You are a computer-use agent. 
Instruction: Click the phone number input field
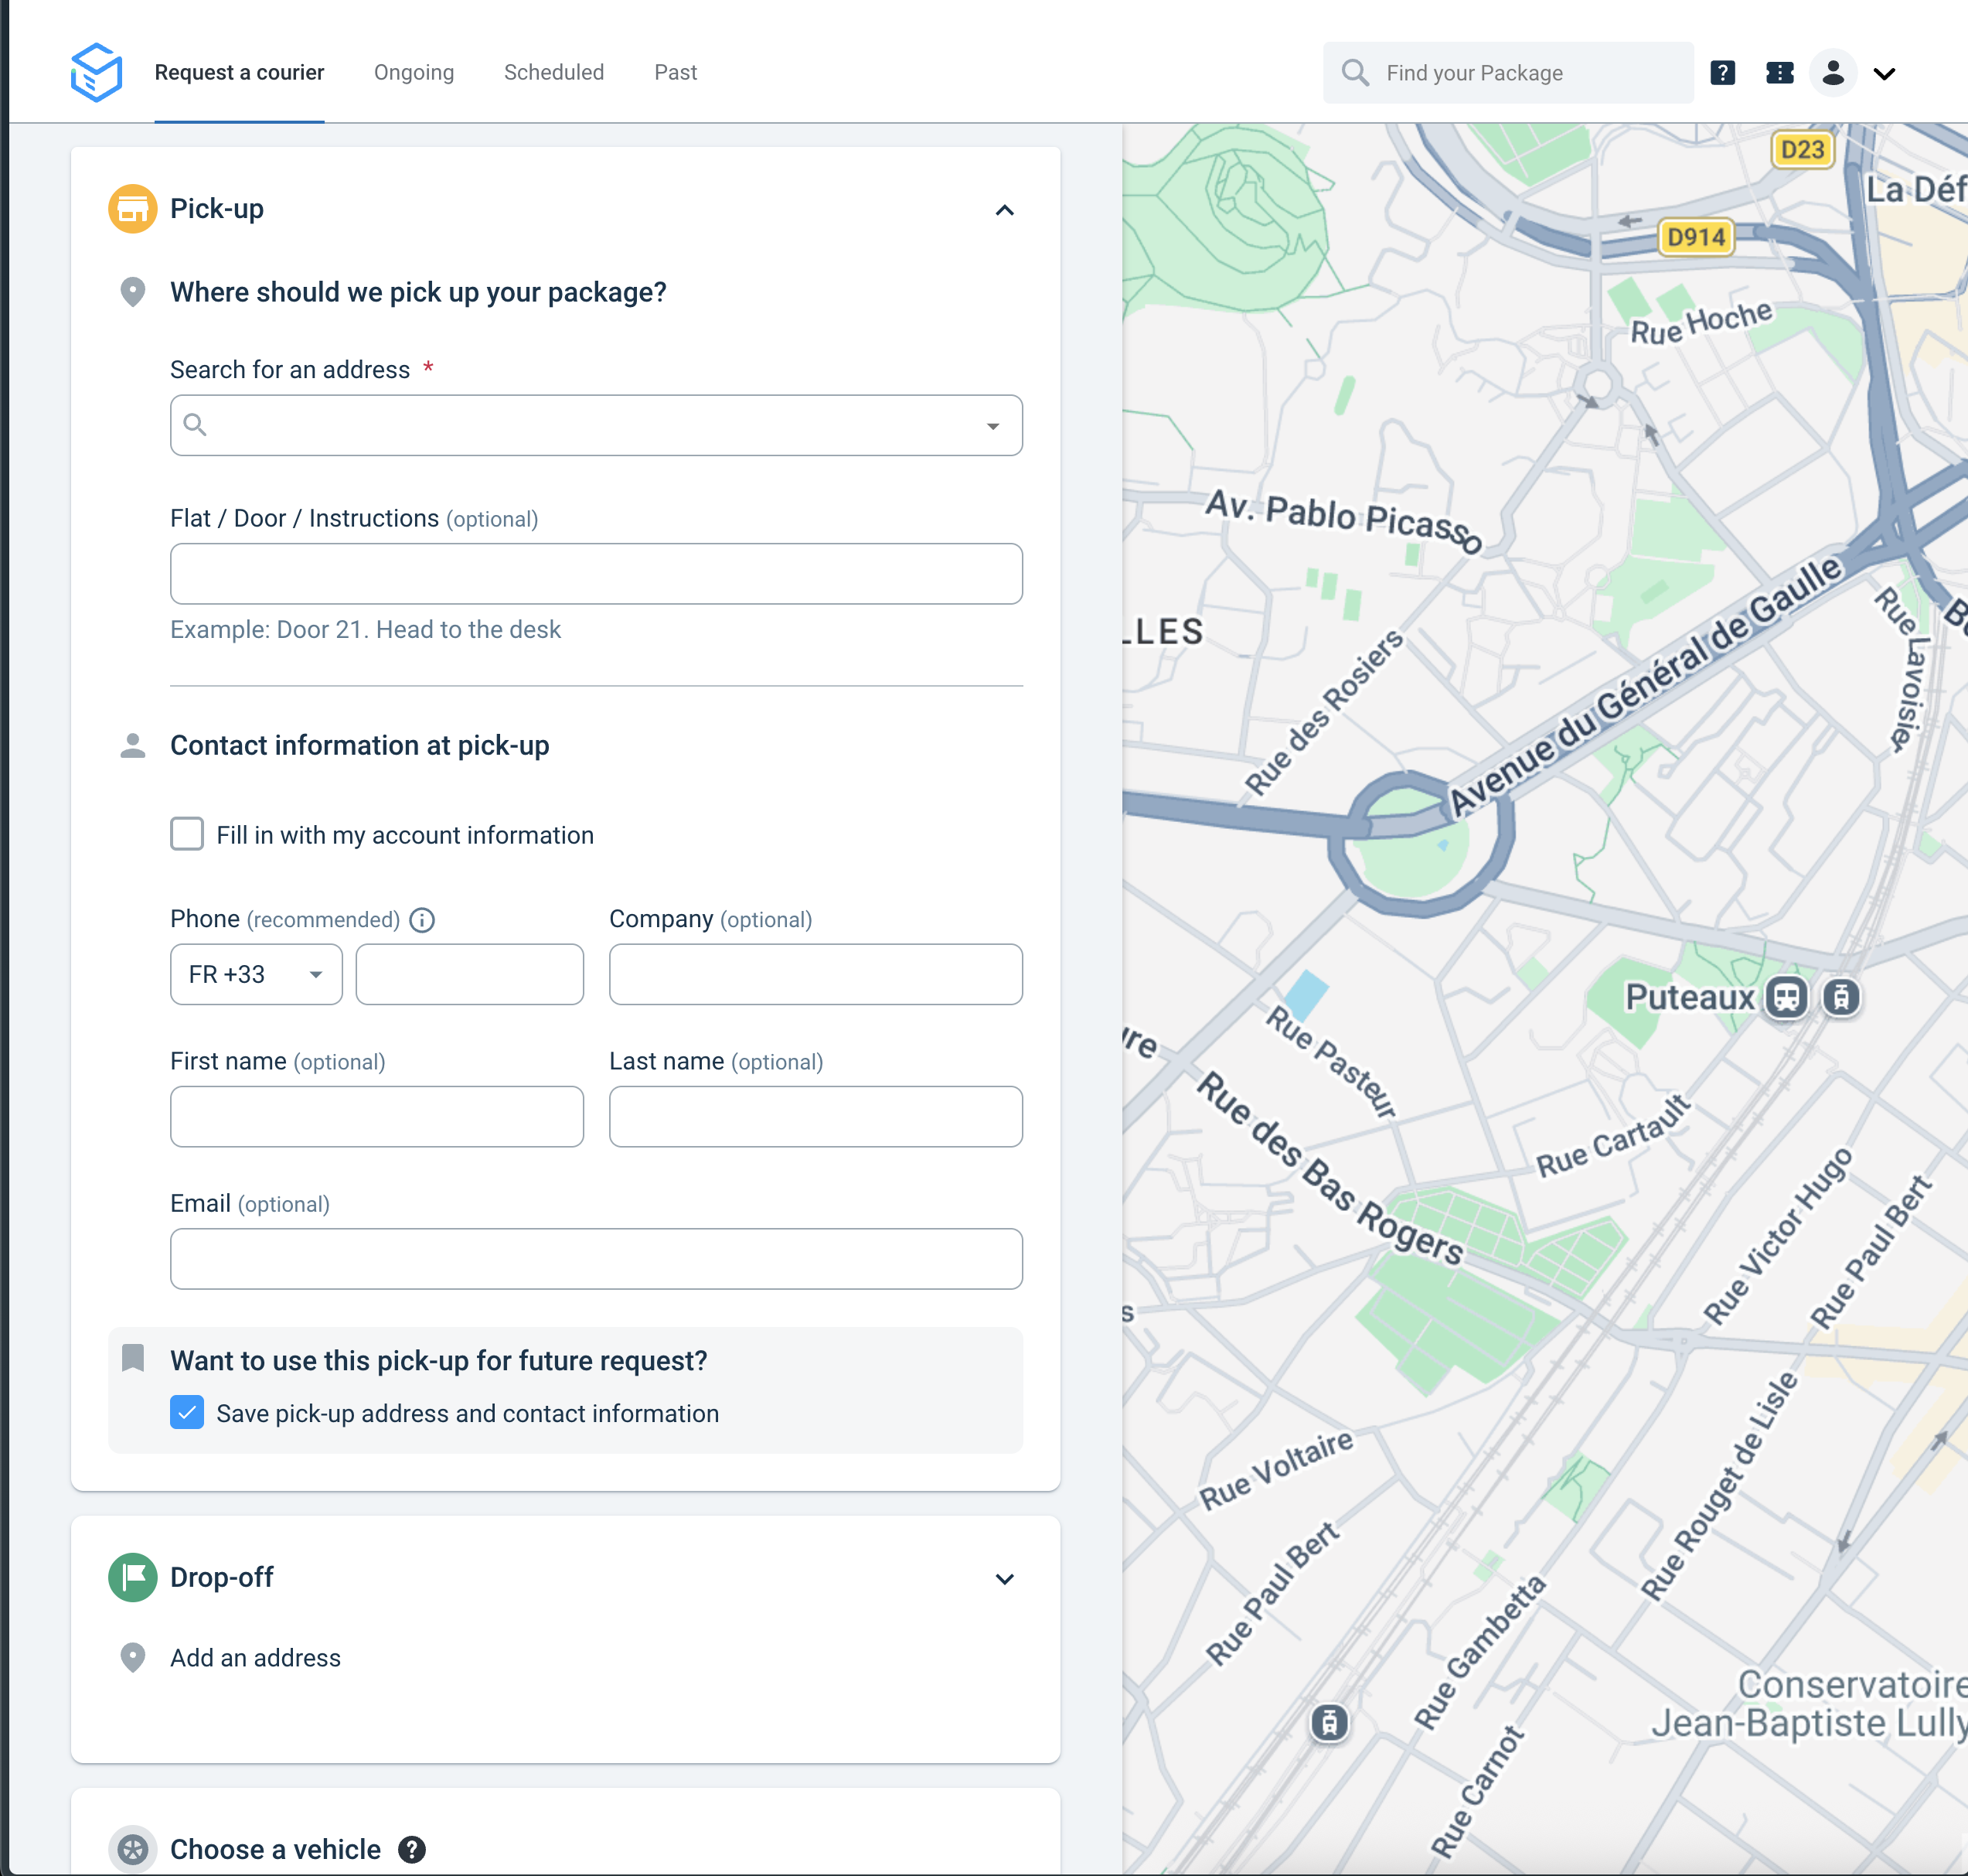(470, 974)
